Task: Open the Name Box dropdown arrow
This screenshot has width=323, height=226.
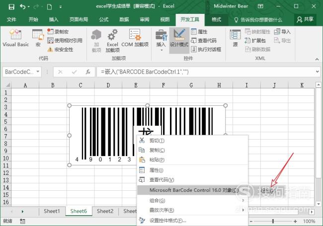Action: 38,72
